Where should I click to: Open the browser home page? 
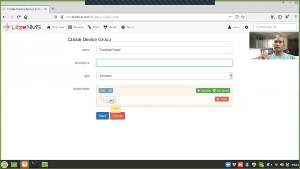pos(26,17)
